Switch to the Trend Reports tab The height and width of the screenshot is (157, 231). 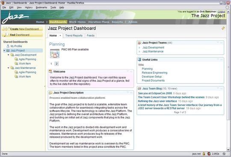coord(74,36)
